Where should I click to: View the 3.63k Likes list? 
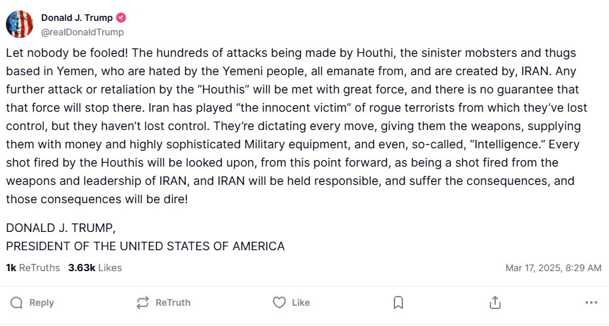pos(95,268)
